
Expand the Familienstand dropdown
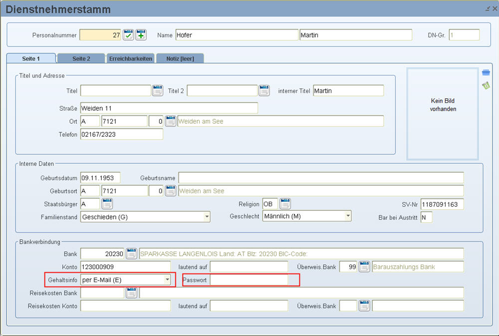click(207, 217)
